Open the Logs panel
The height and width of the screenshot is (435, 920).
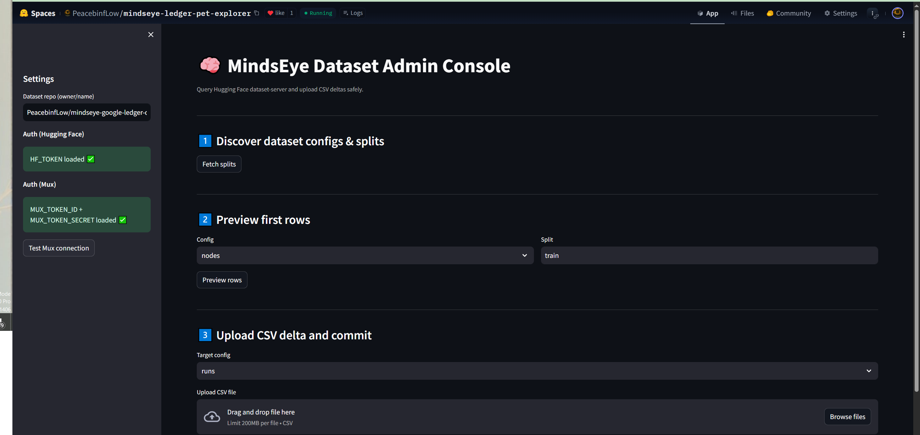coord(352,13)
